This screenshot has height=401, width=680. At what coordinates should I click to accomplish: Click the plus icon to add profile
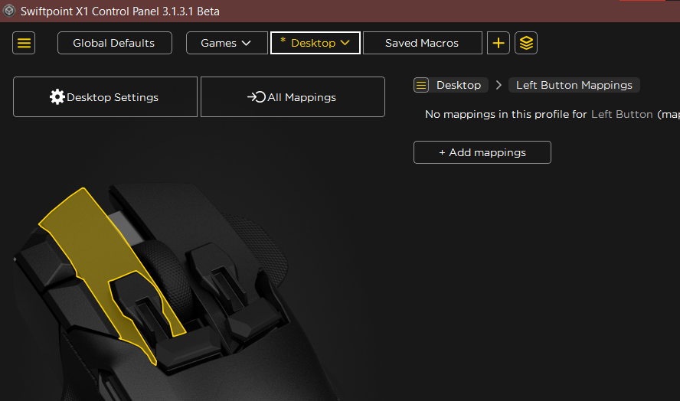pos(499,43)
